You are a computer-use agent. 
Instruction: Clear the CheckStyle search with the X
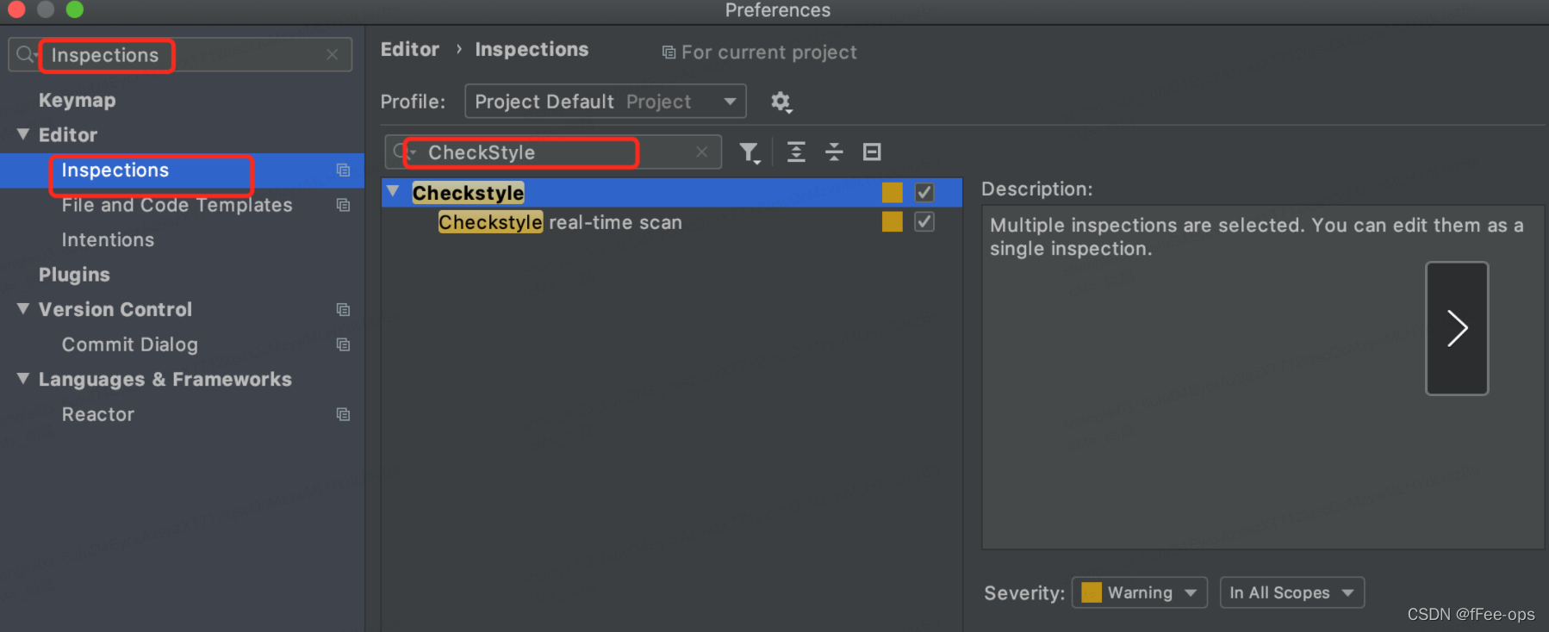701,152
